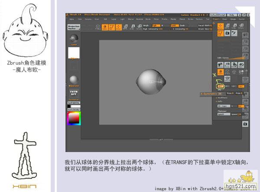Select Draw in the Transform palette
260x192 pixels.
point(221,26)
